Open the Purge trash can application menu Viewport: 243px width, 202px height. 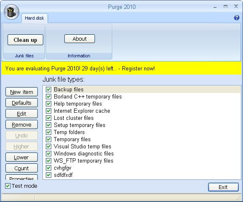[11, 12]
